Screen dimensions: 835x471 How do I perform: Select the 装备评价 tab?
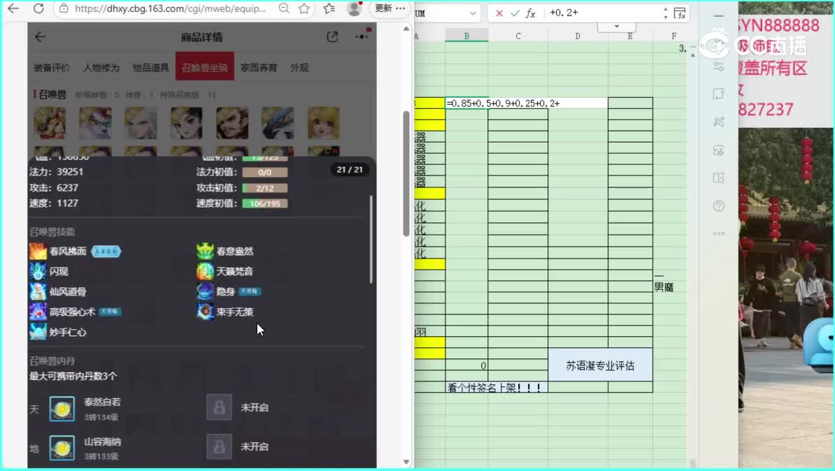click(52, 68)
